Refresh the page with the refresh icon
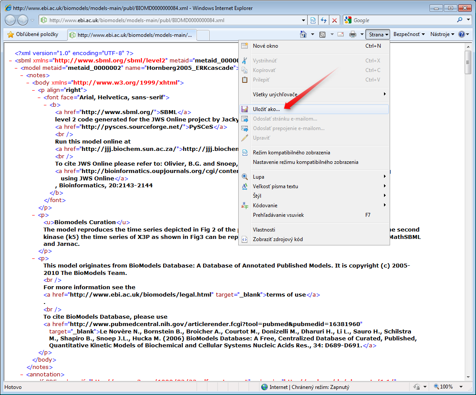This screenshot has width=476, height=395. pos(324,20)
